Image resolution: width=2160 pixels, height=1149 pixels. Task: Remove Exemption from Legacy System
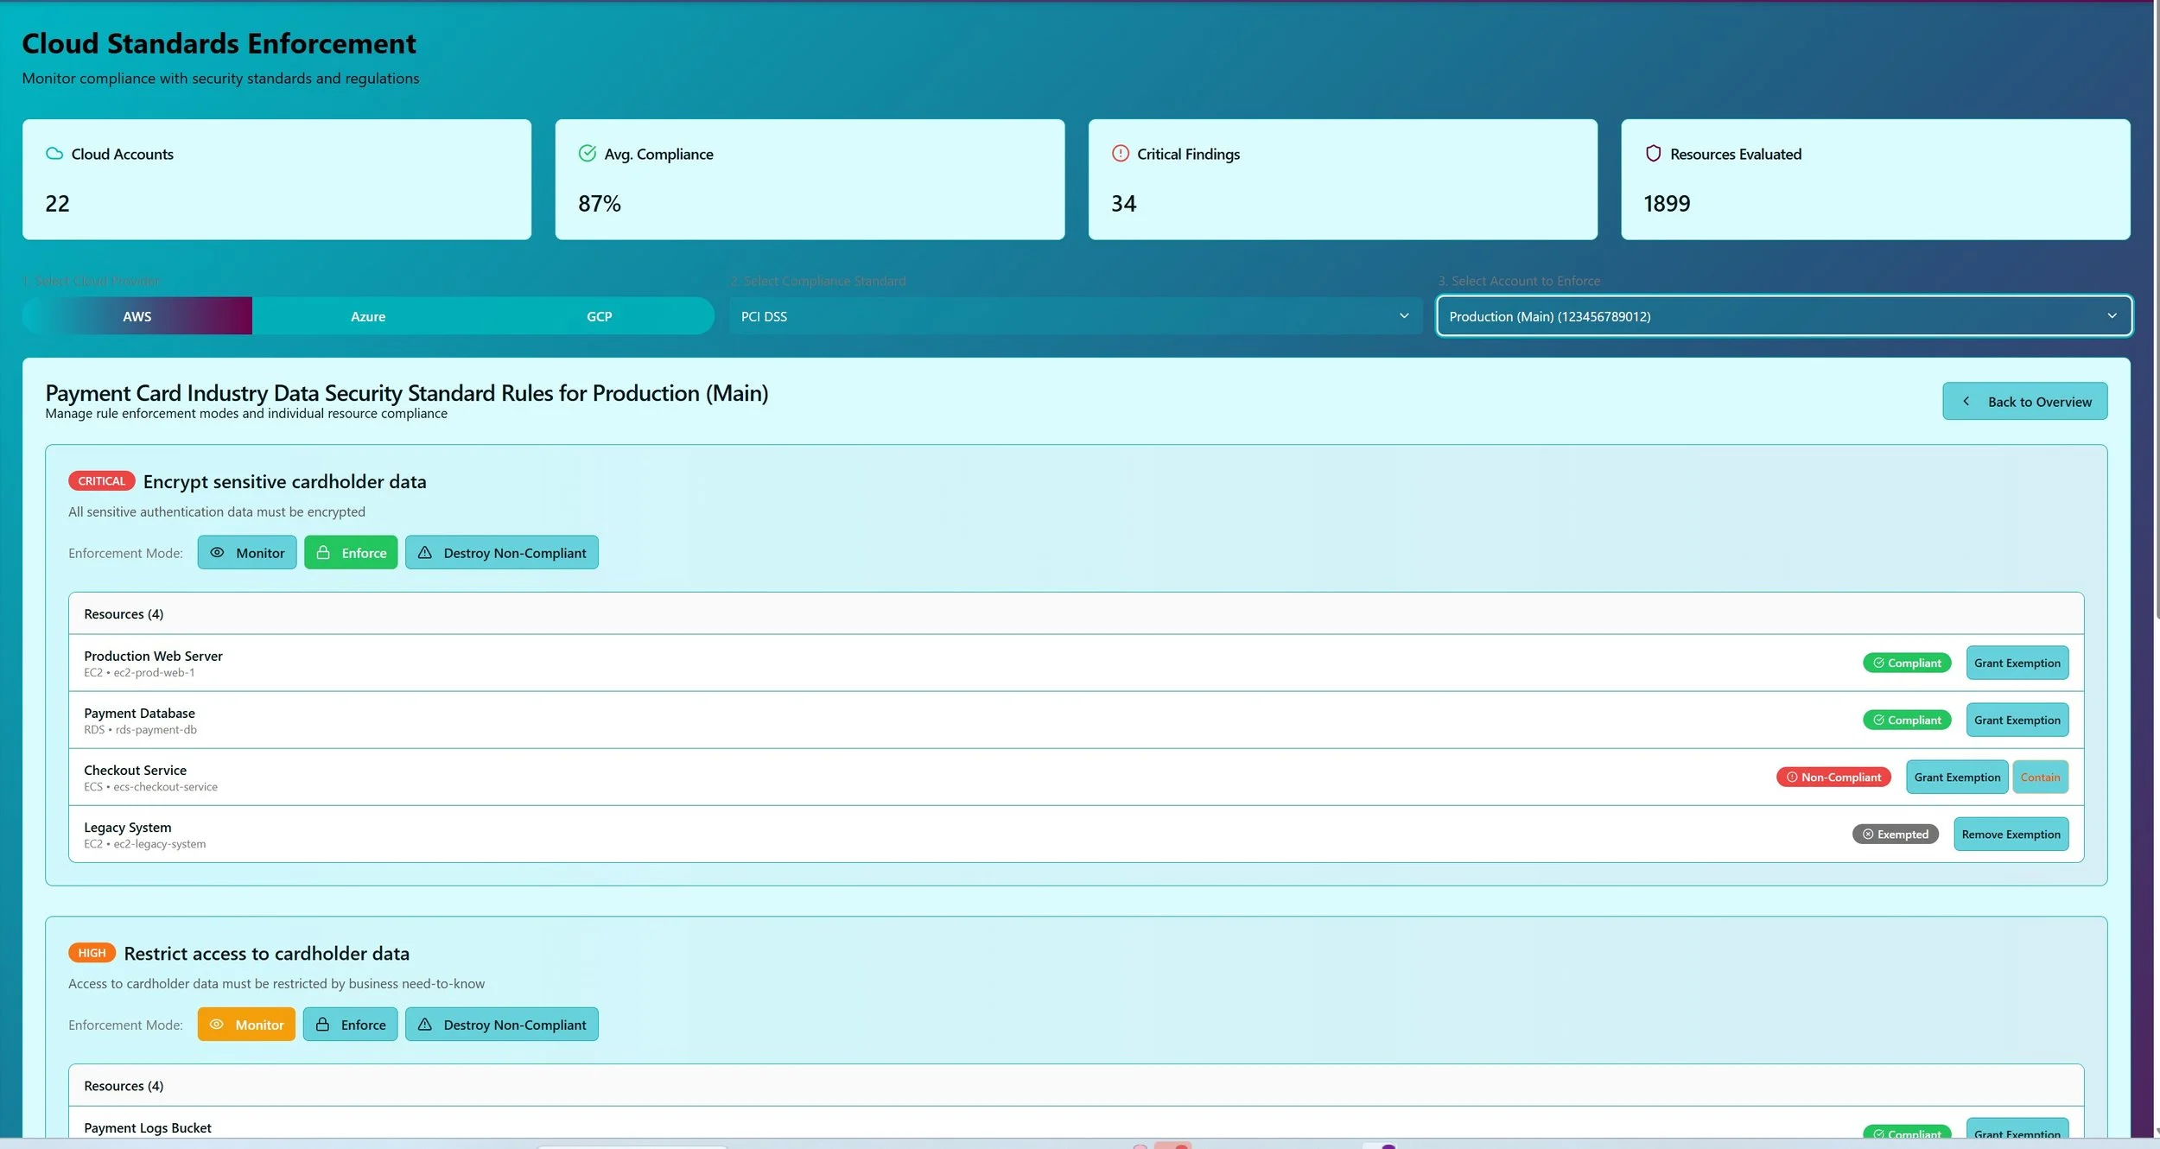point(2011,835)
